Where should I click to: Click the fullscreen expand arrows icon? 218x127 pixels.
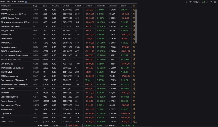pyautogui.click(x=207, y=2)
